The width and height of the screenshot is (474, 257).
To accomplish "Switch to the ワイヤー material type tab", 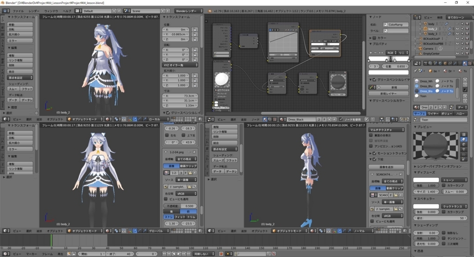I will coord(433,113).
